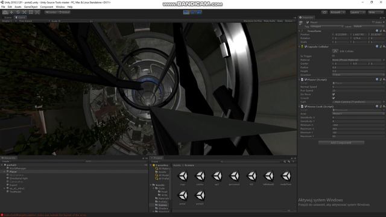Screen dimensions: 386x217
Task: Open the first scene asset icon
Action: click(x=183, y=176)
